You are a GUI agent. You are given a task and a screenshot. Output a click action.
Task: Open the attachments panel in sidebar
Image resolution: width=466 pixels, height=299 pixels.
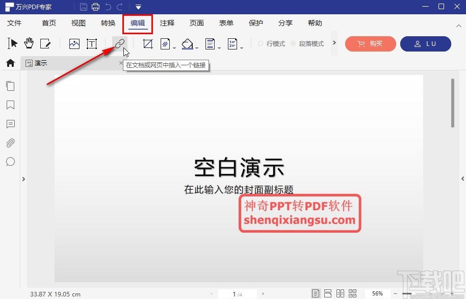[10, 143]
